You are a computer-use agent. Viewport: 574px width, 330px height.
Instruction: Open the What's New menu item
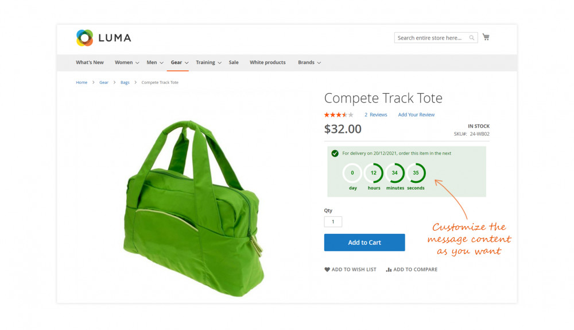coord(90,63)
